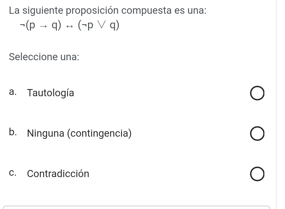Click the Seleccione una: prompt text

(x=44, y=57)
